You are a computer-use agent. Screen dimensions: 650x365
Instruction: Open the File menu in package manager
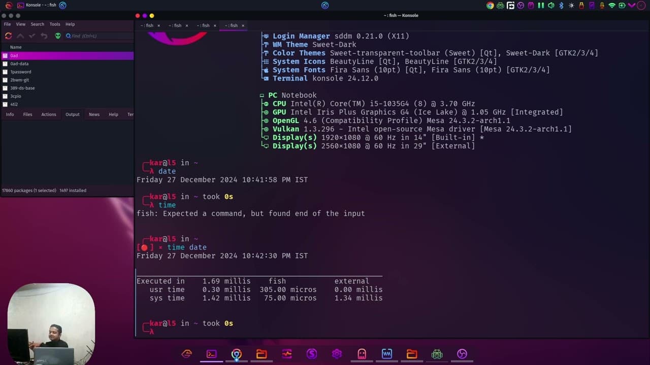point(8,24)
